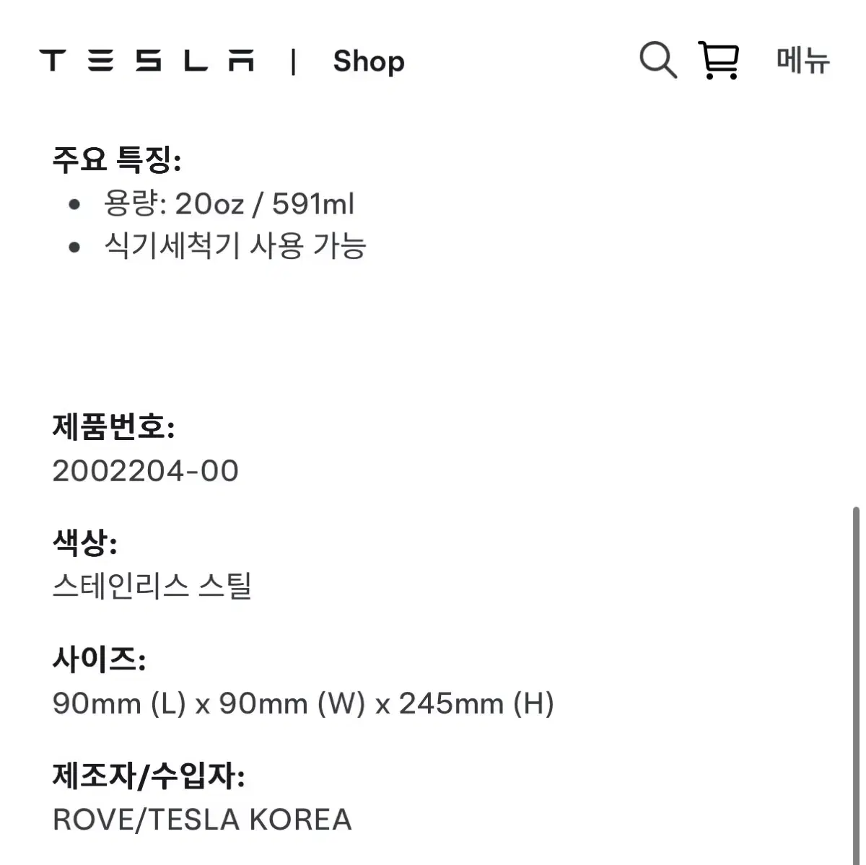
Task: Click the 식기세척기 사용 가능 line
Action: click(235, 246)
